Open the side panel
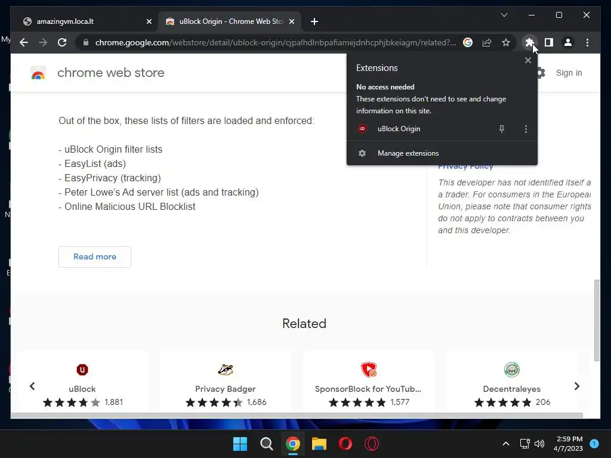 (x=549, y=42)
